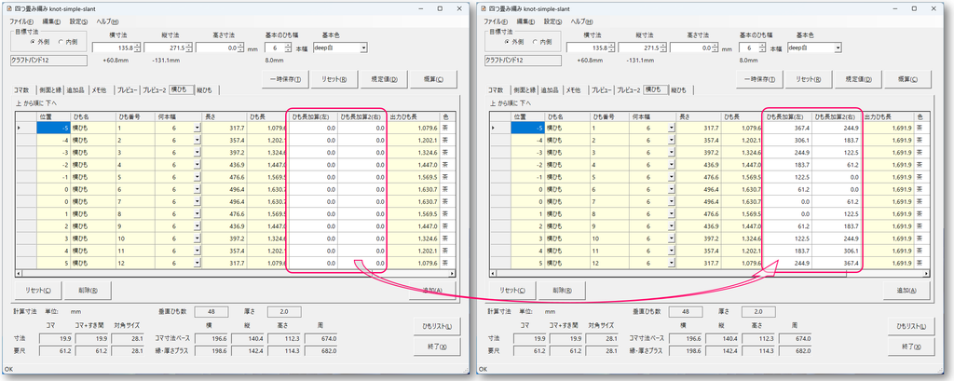This screenshot has height=381, width=954.
Task: Open 何本幅 dropdown for strip number 6, right window
Action: click(672, 189)
